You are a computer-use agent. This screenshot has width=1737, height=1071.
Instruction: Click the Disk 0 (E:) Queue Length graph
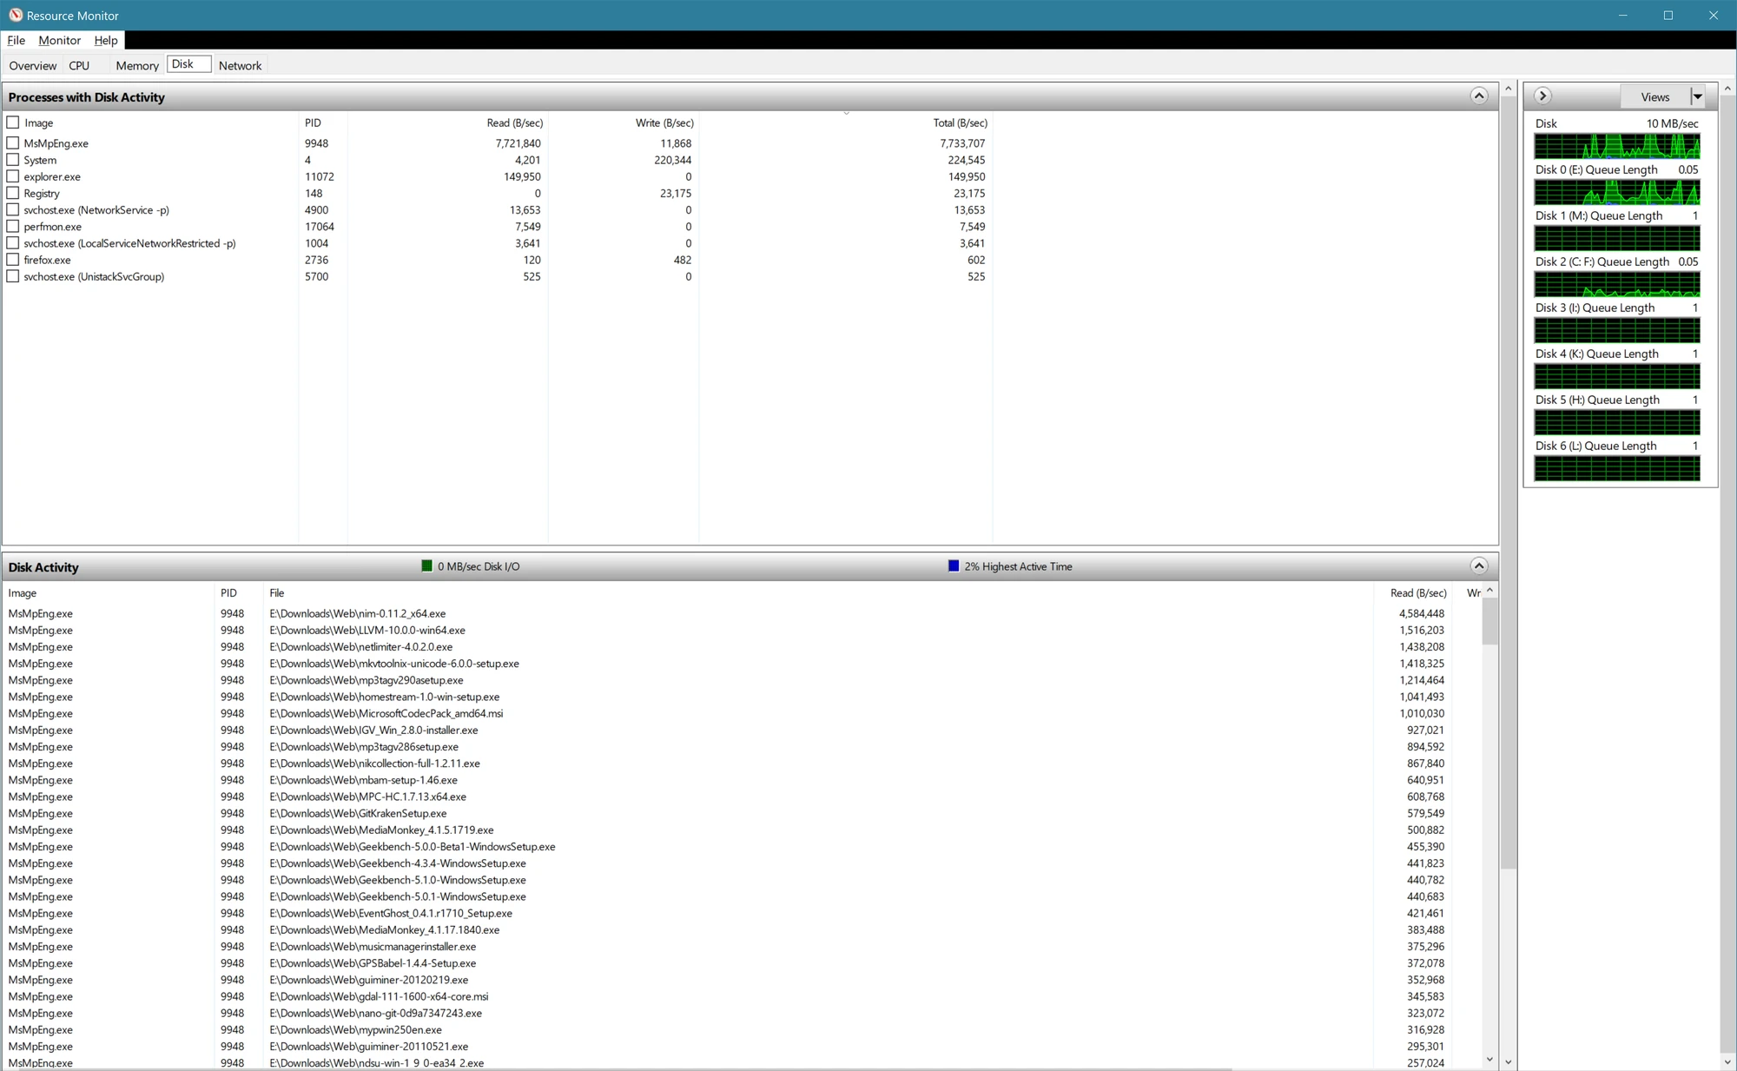1617,192
